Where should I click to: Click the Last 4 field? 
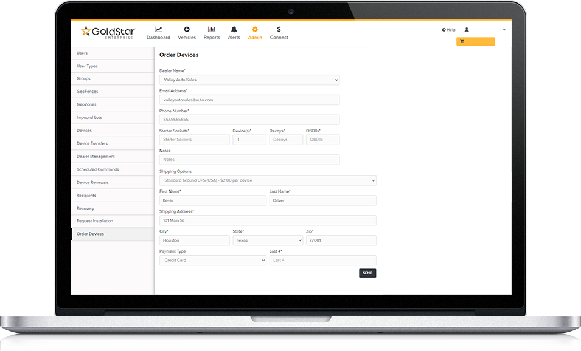point(322,261)
